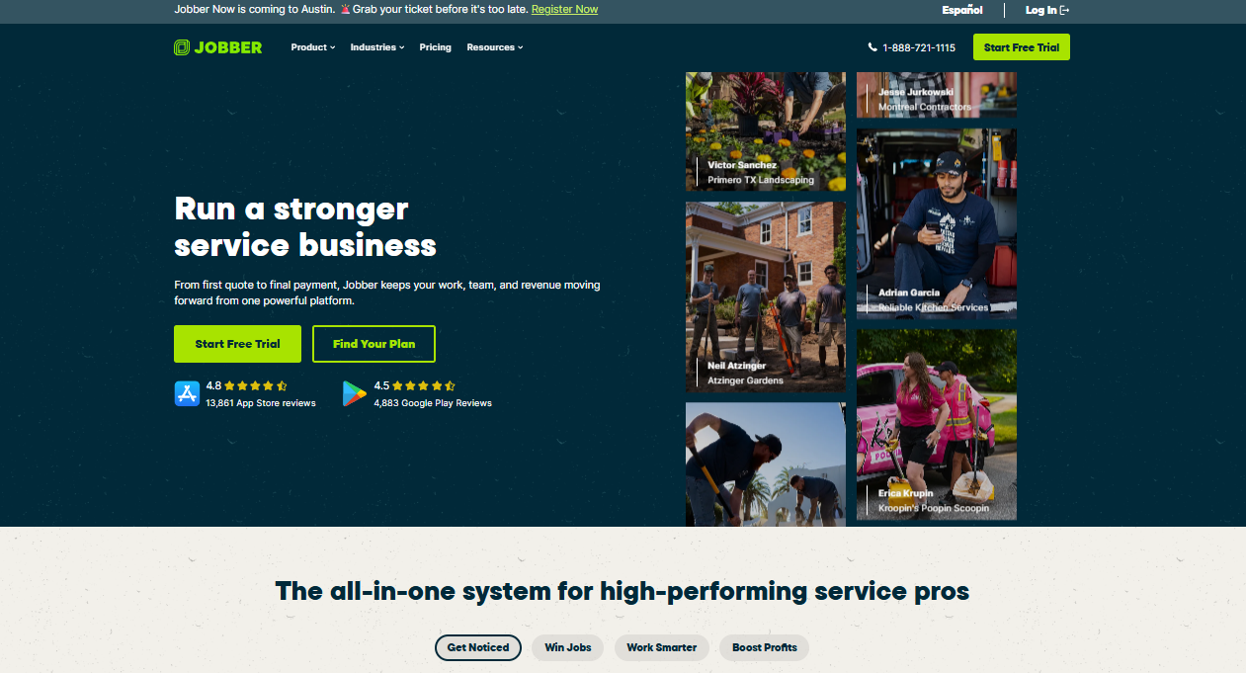The width and height of the screenshot is (1246, 673).
Task: Switch to the Work Smarter tab
Action: coord(662,647)
